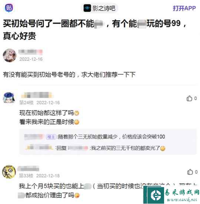Click the blurred 楼主 username in reply
200x204 pixels.
[34, 137]
